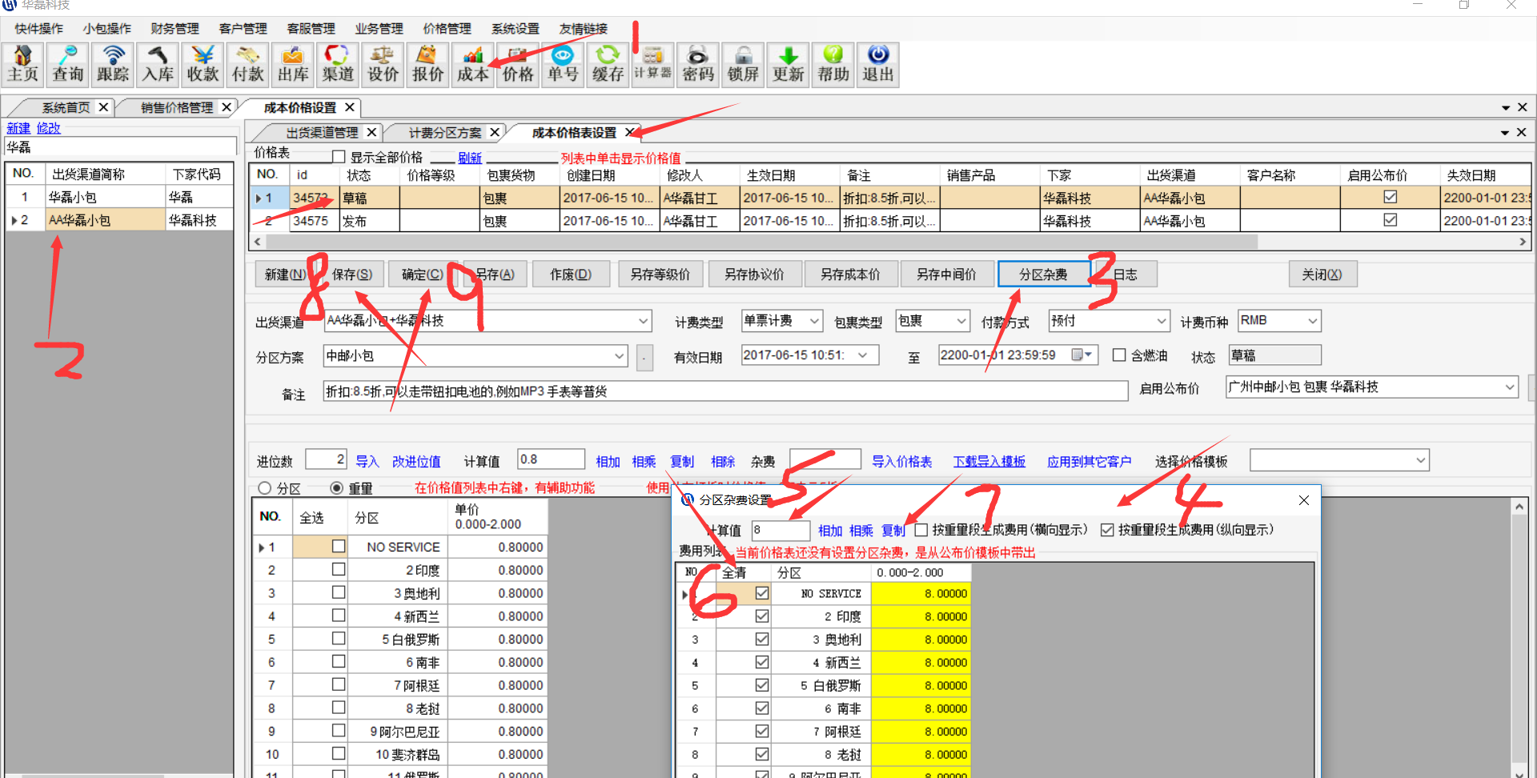This screenshot has width=1537, height=778.
Task: Open the 计算器 calculator toolbar icon
Action: pyautogui.click(x=652, y=64)
